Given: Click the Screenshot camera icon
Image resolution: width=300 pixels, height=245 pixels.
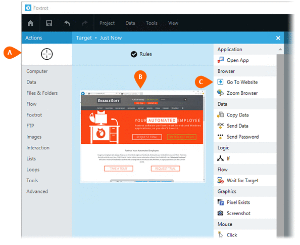Looking at the screenshot, I should coord(220,213).
